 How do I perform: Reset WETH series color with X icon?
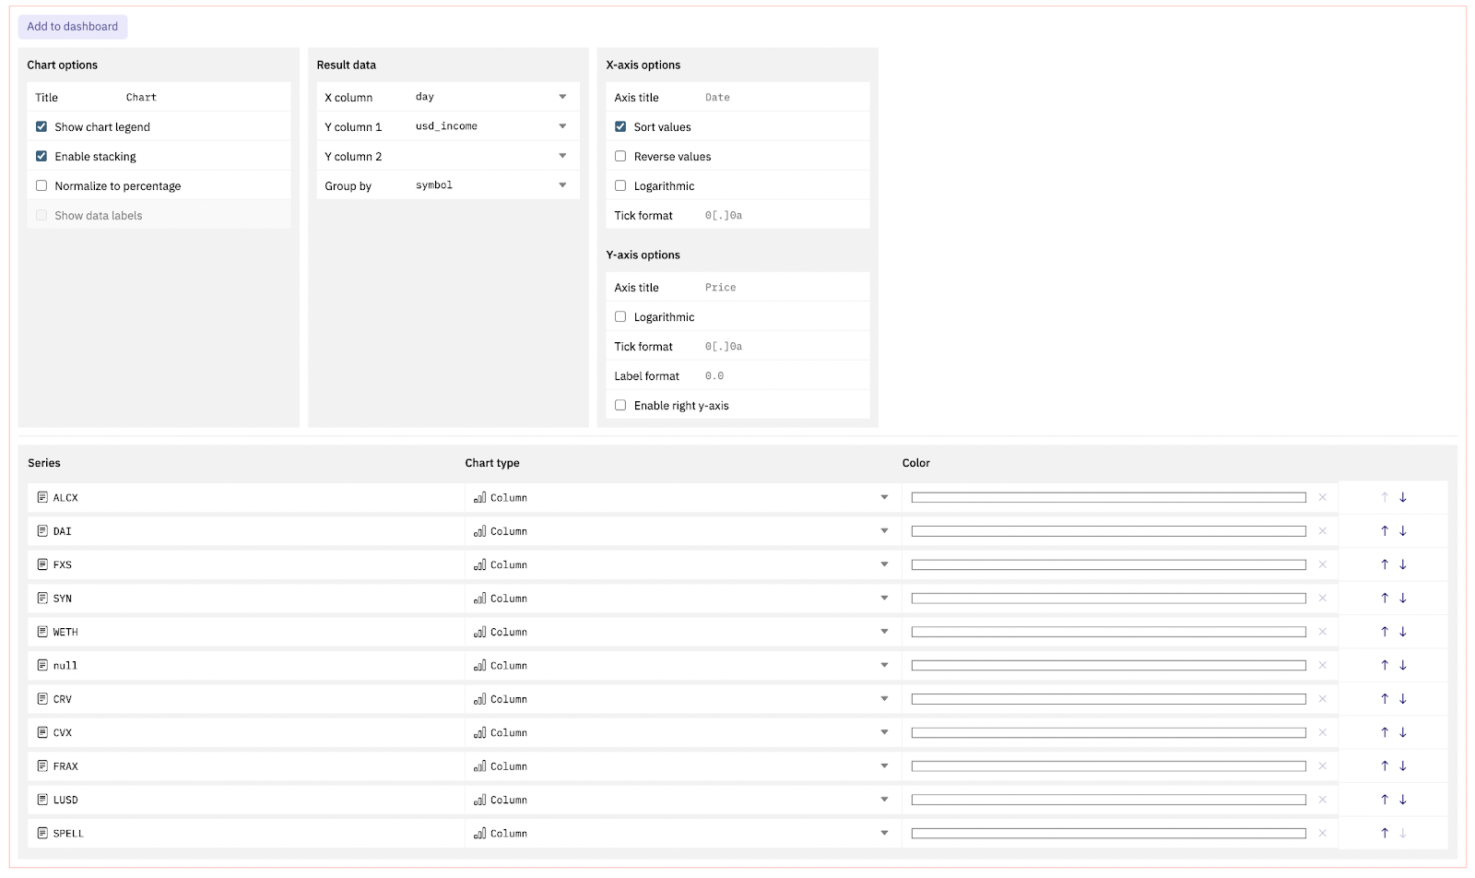[1322, 633]
